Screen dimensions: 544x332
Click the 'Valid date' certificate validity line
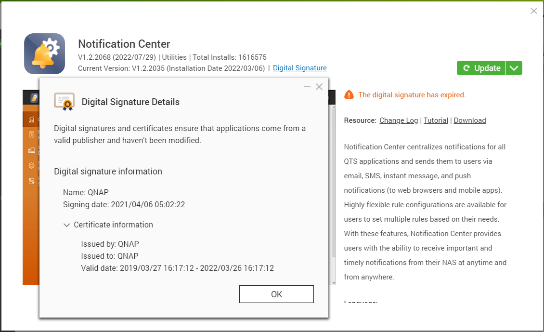click(177, 268)
